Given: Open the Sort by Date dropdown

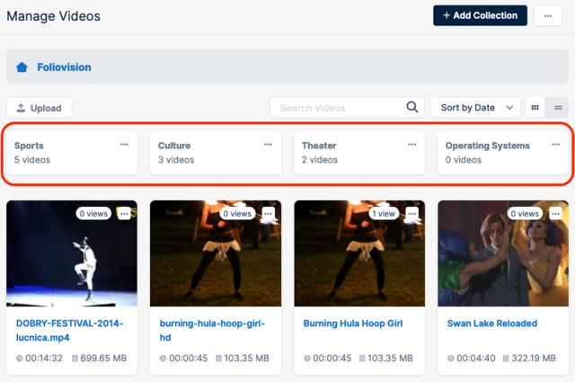Looking at the screenshot, I should tap(475, 108).
